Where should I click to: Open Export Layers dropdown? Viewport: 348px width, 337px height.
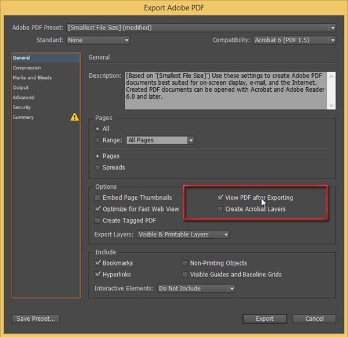[183, 235]
